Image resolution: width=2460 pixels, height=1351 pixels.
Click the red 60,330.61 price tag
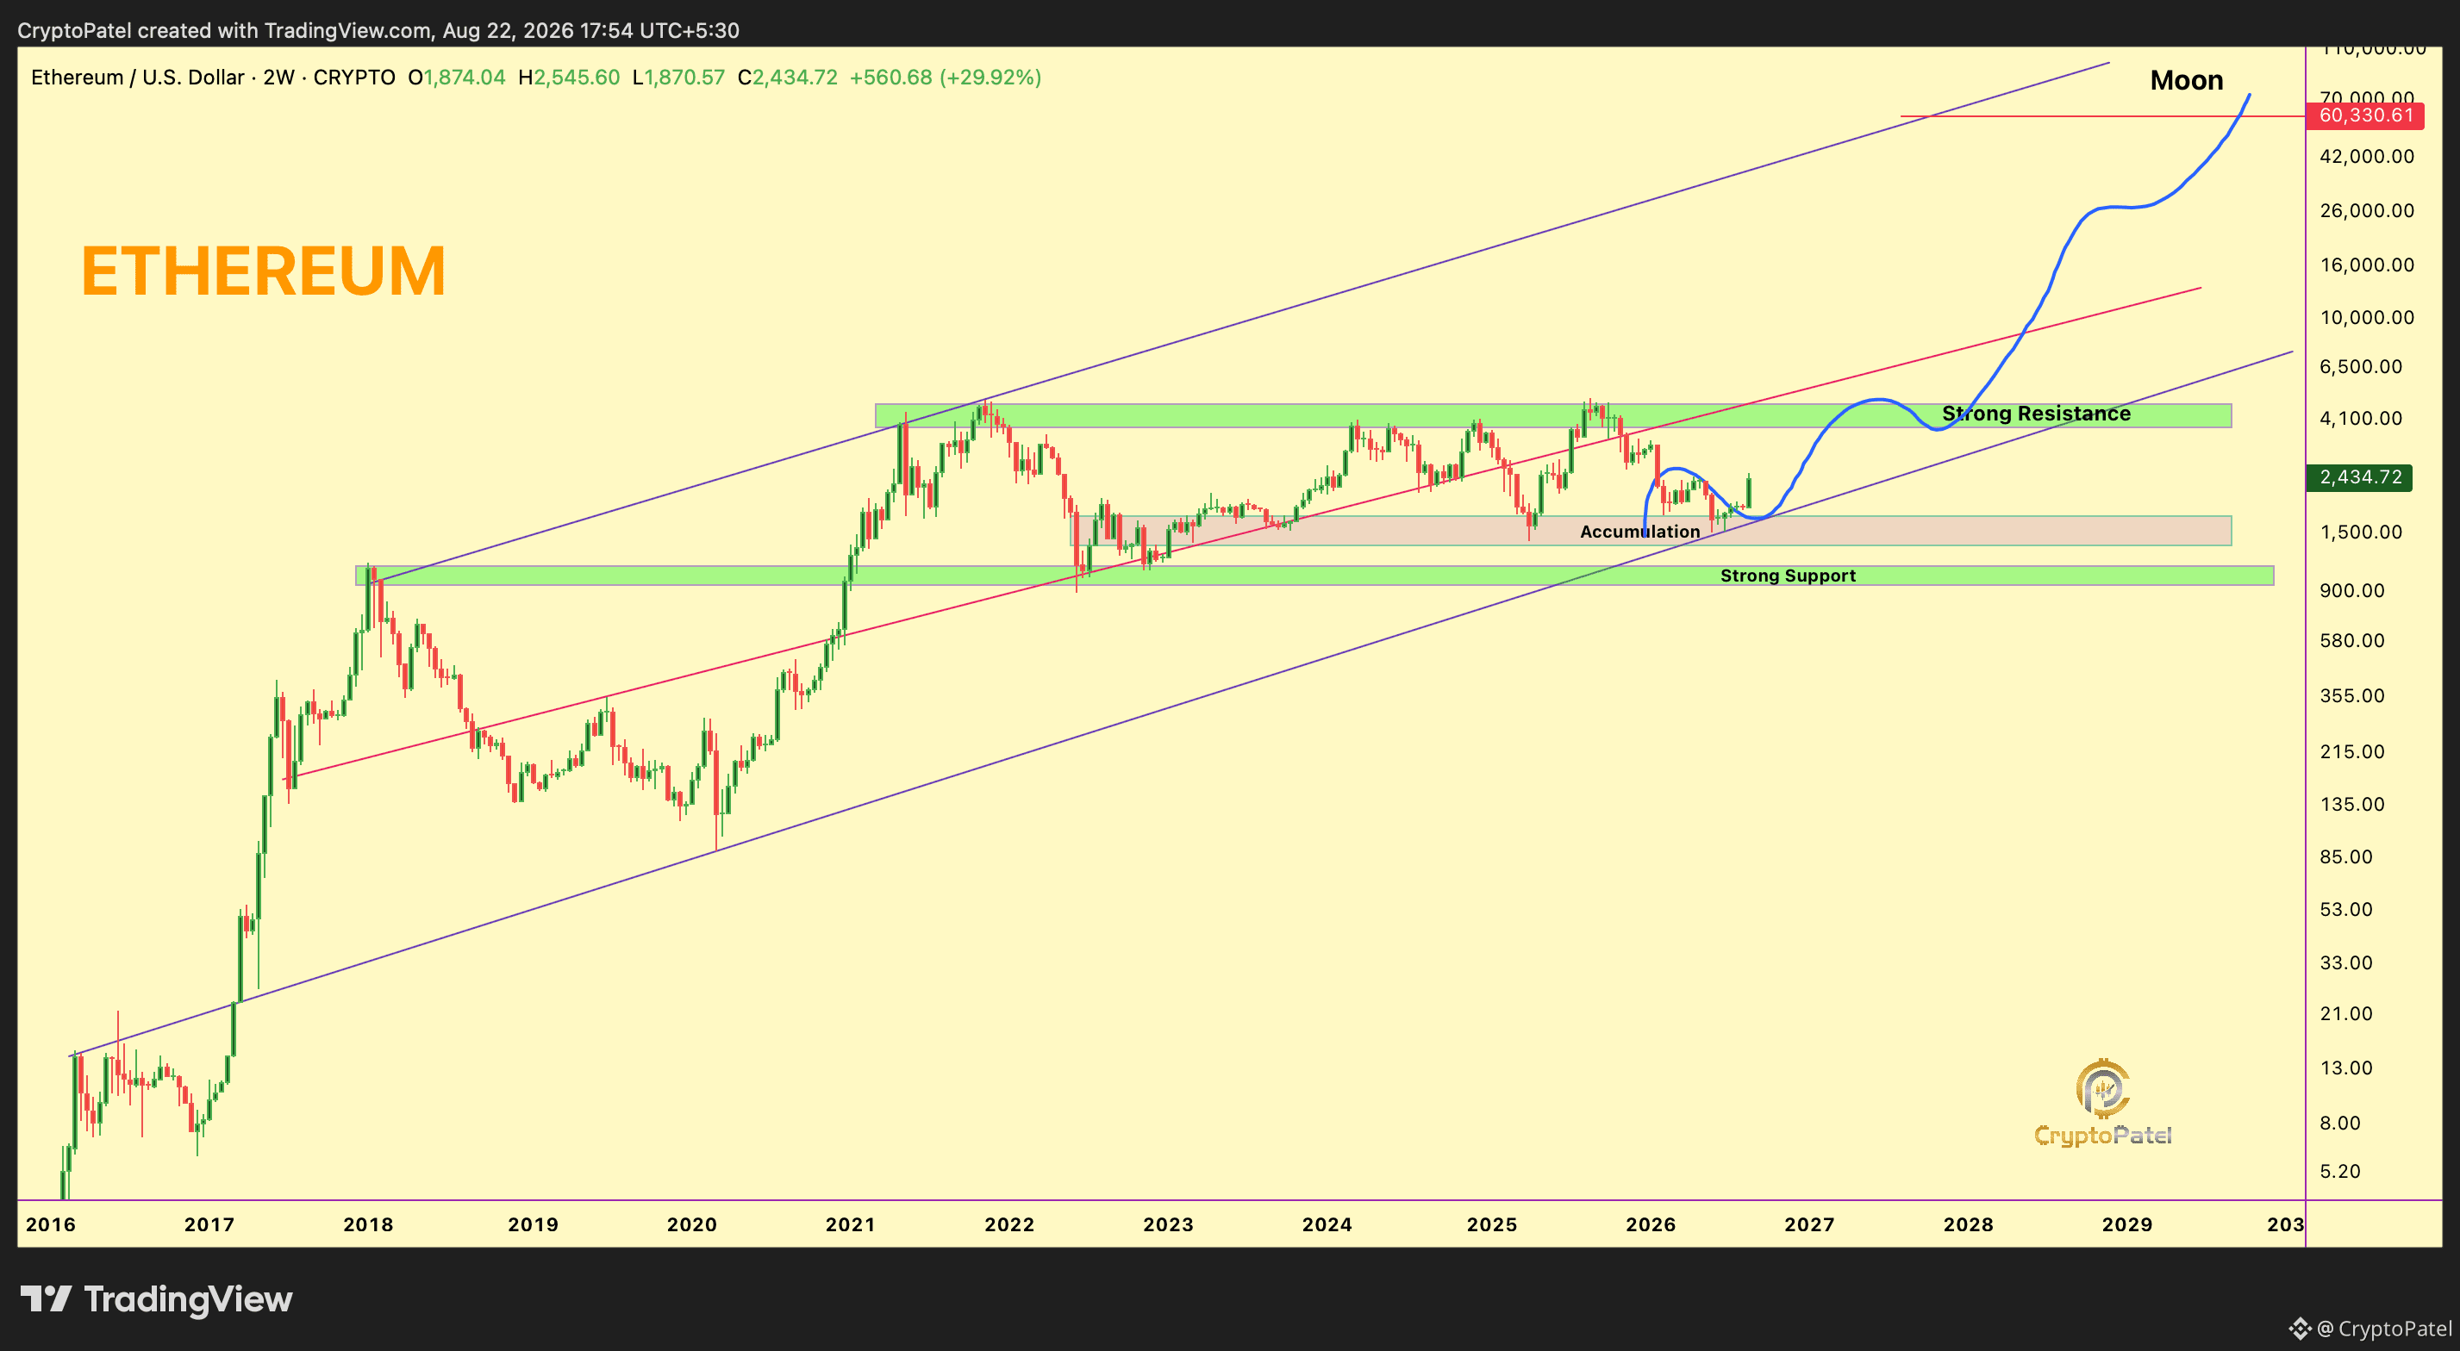(2364, 115)
